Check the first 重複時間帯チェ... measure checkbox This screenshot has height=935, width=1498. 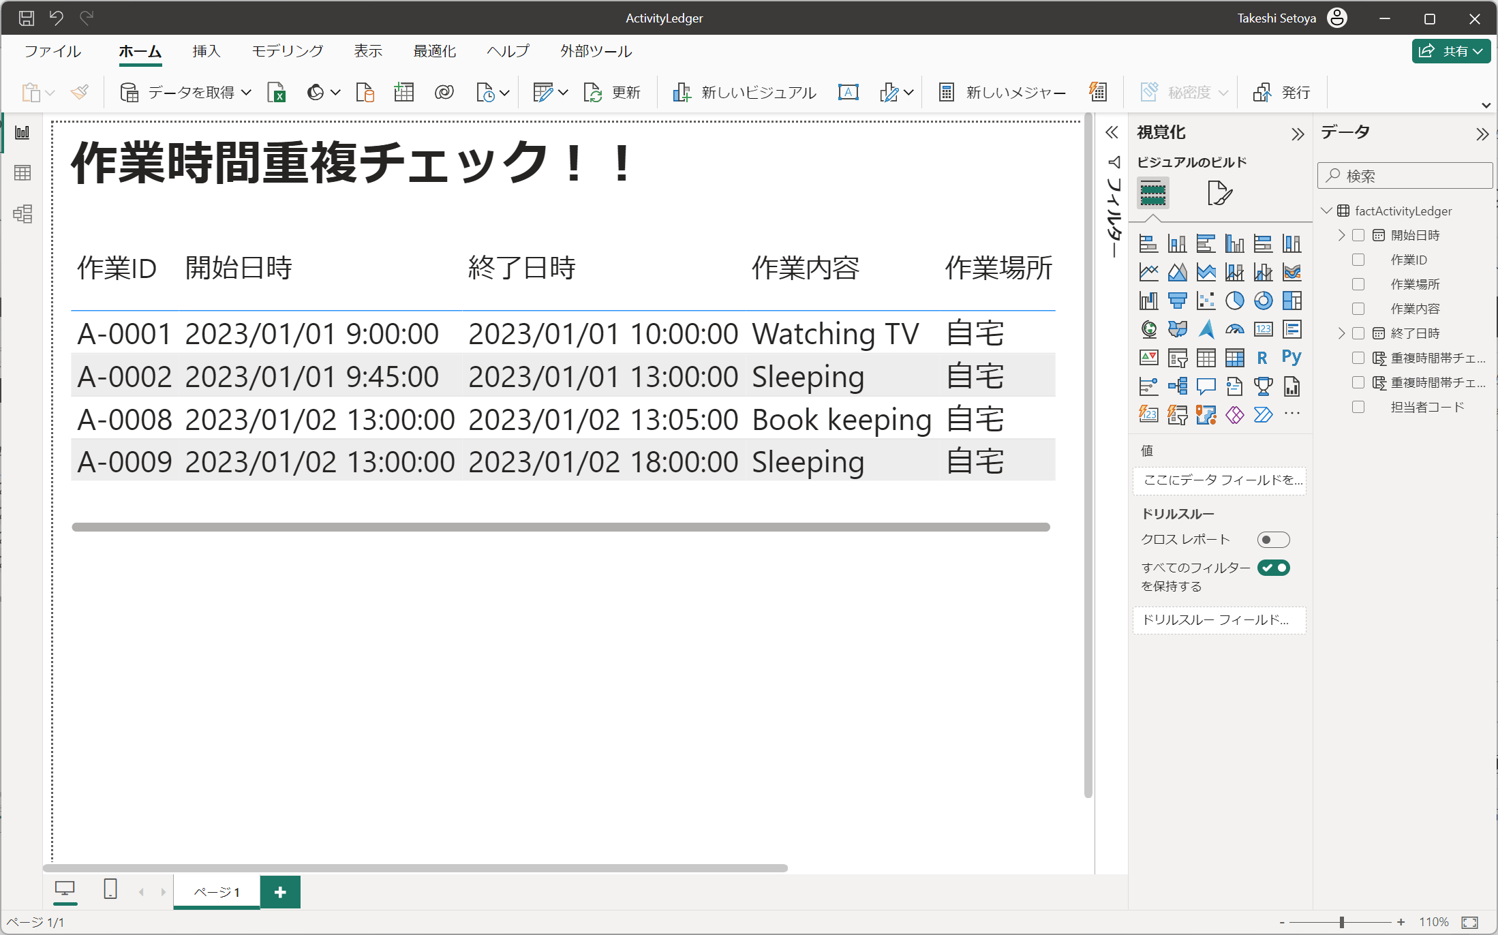coord(1358,358)
